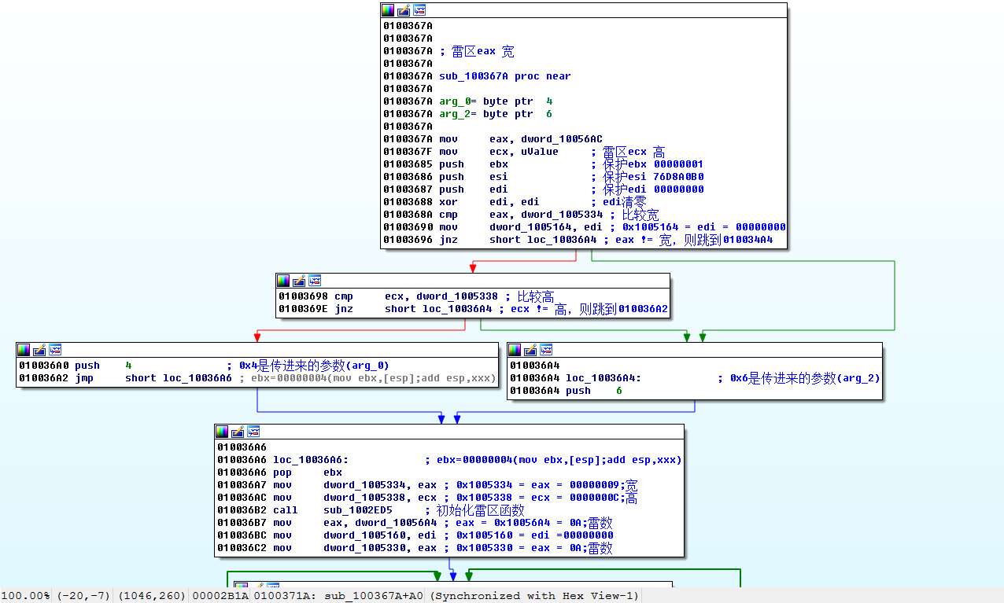Click third title icon on loc_10036A4 block
The image size is (1004, 603).
click(x=546, y=350)
